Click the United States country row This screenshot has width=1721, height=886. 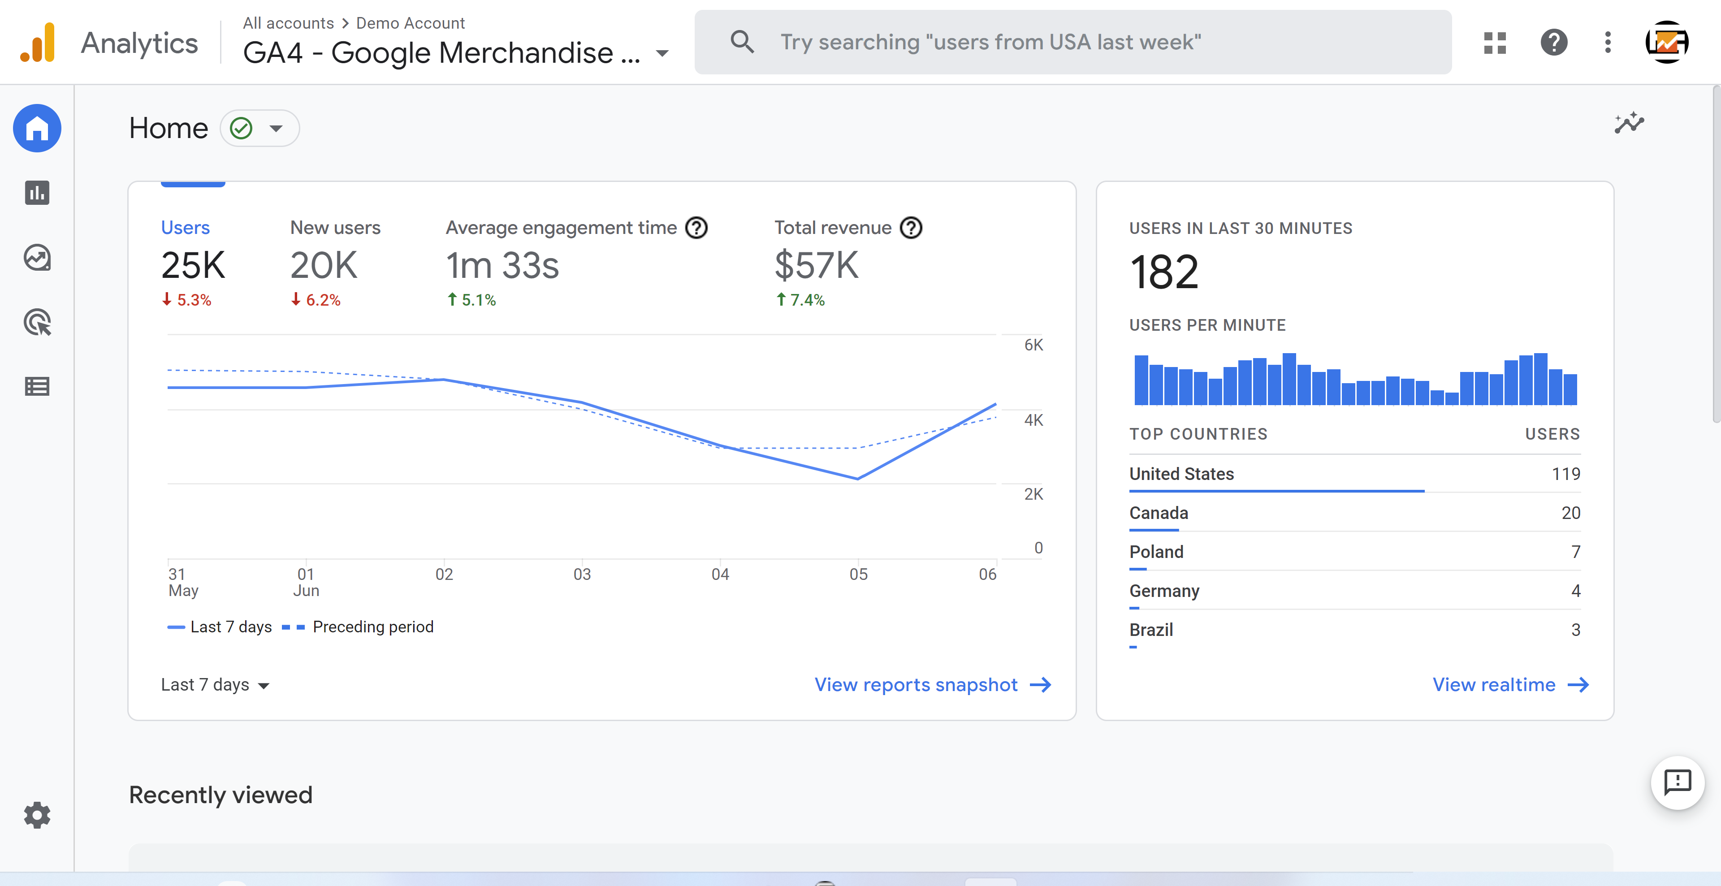click(1354, 474)
